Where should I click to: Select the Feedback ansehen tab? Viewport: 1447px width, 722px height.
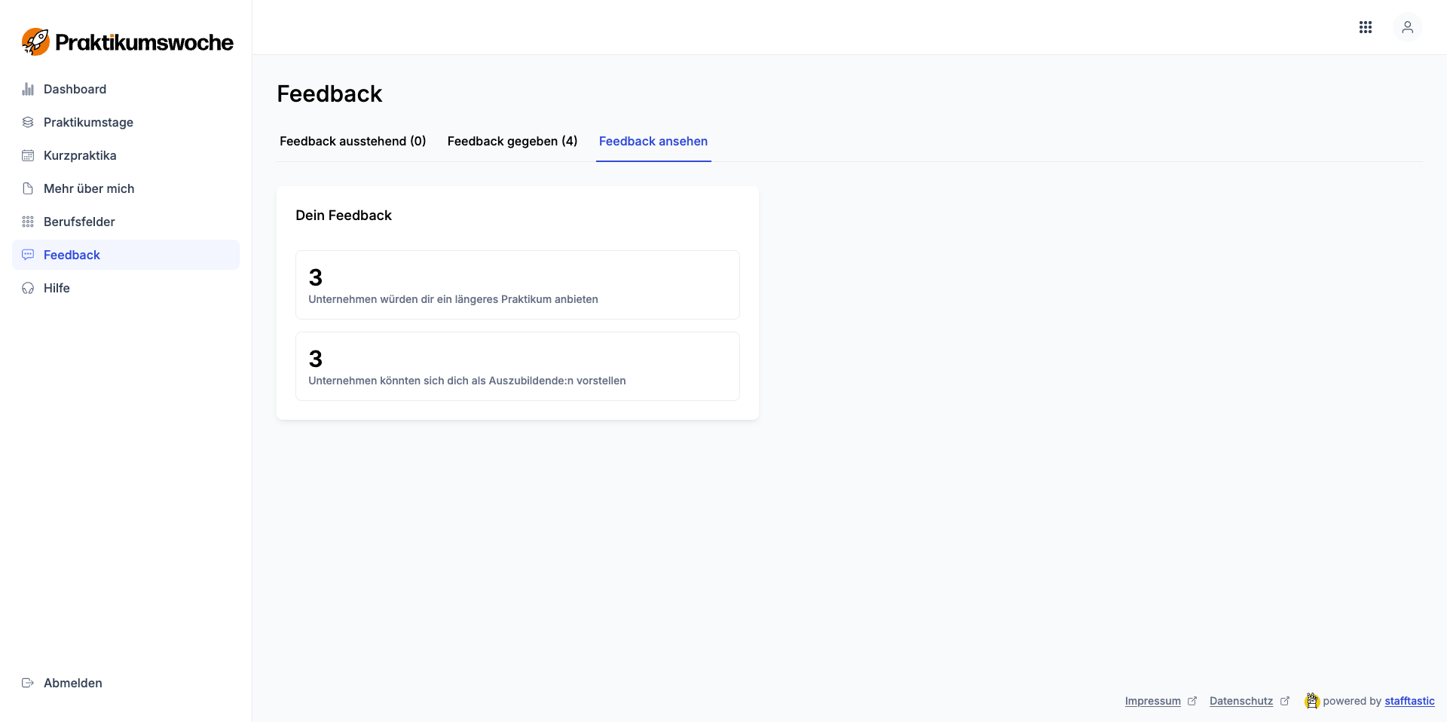coord(653,141)
